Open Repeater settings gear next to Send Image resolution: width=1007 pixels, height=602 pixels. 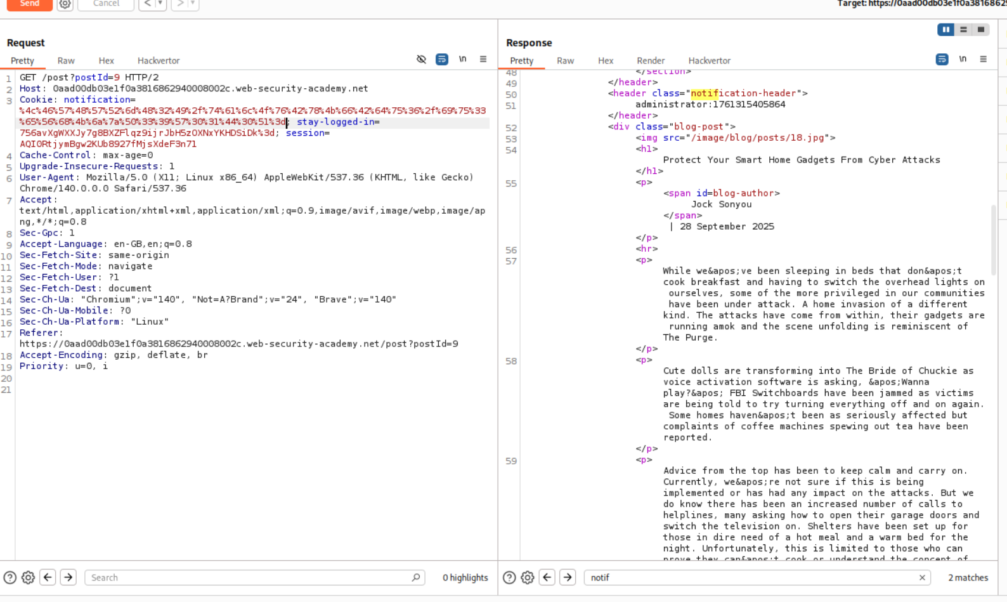tap(65, 4)
